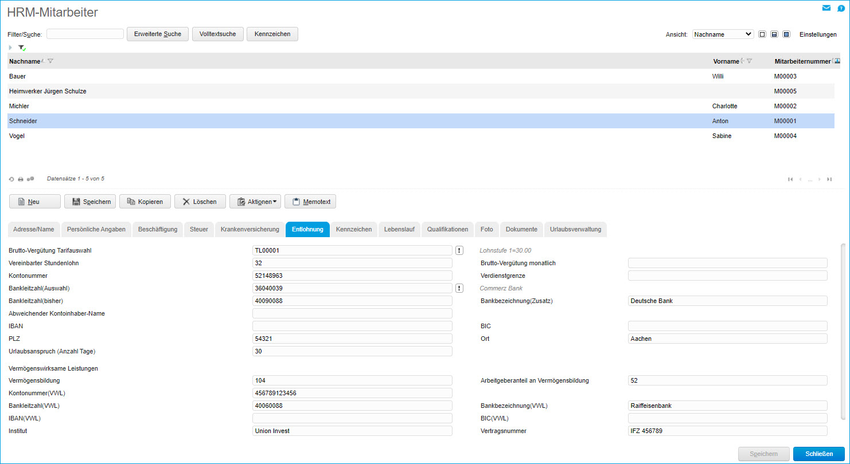Screen dimensions: 850x464
Task: Click the lookup button next to Bankleitzahl 36040039
Action: (459, 288)
